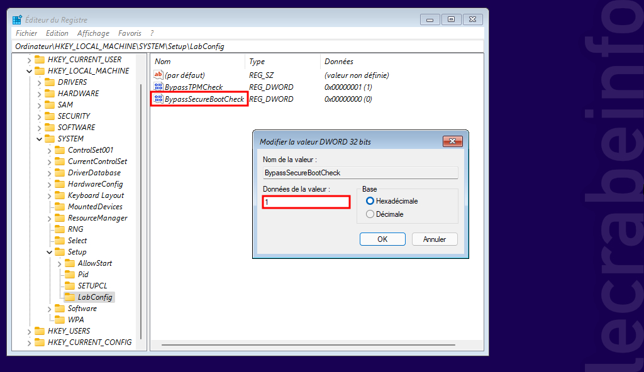Open the Favoris menu
Screen dimensions: 644x372
[x=130, y=33]
